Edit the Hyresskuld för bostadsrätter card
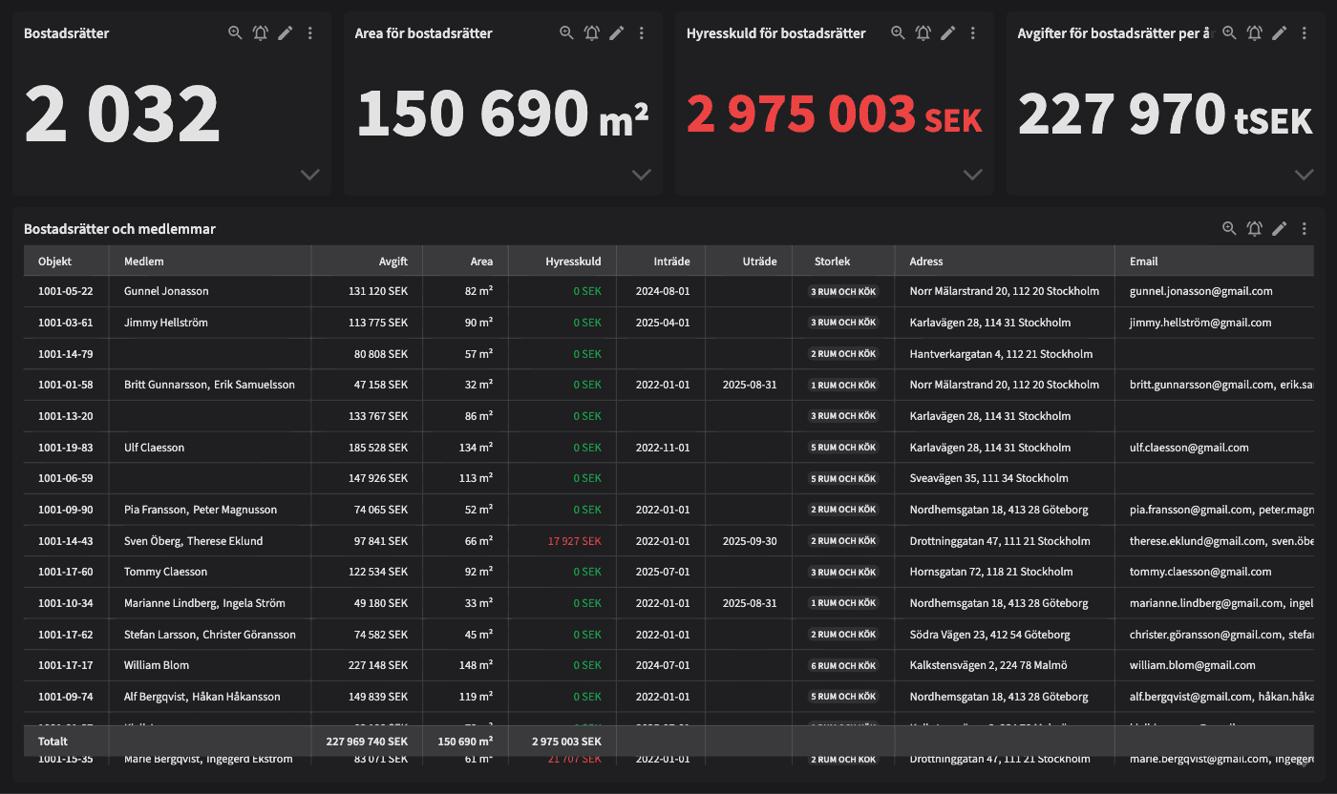This screenshot has height=794, width=1337. click(x=947, y=33)
